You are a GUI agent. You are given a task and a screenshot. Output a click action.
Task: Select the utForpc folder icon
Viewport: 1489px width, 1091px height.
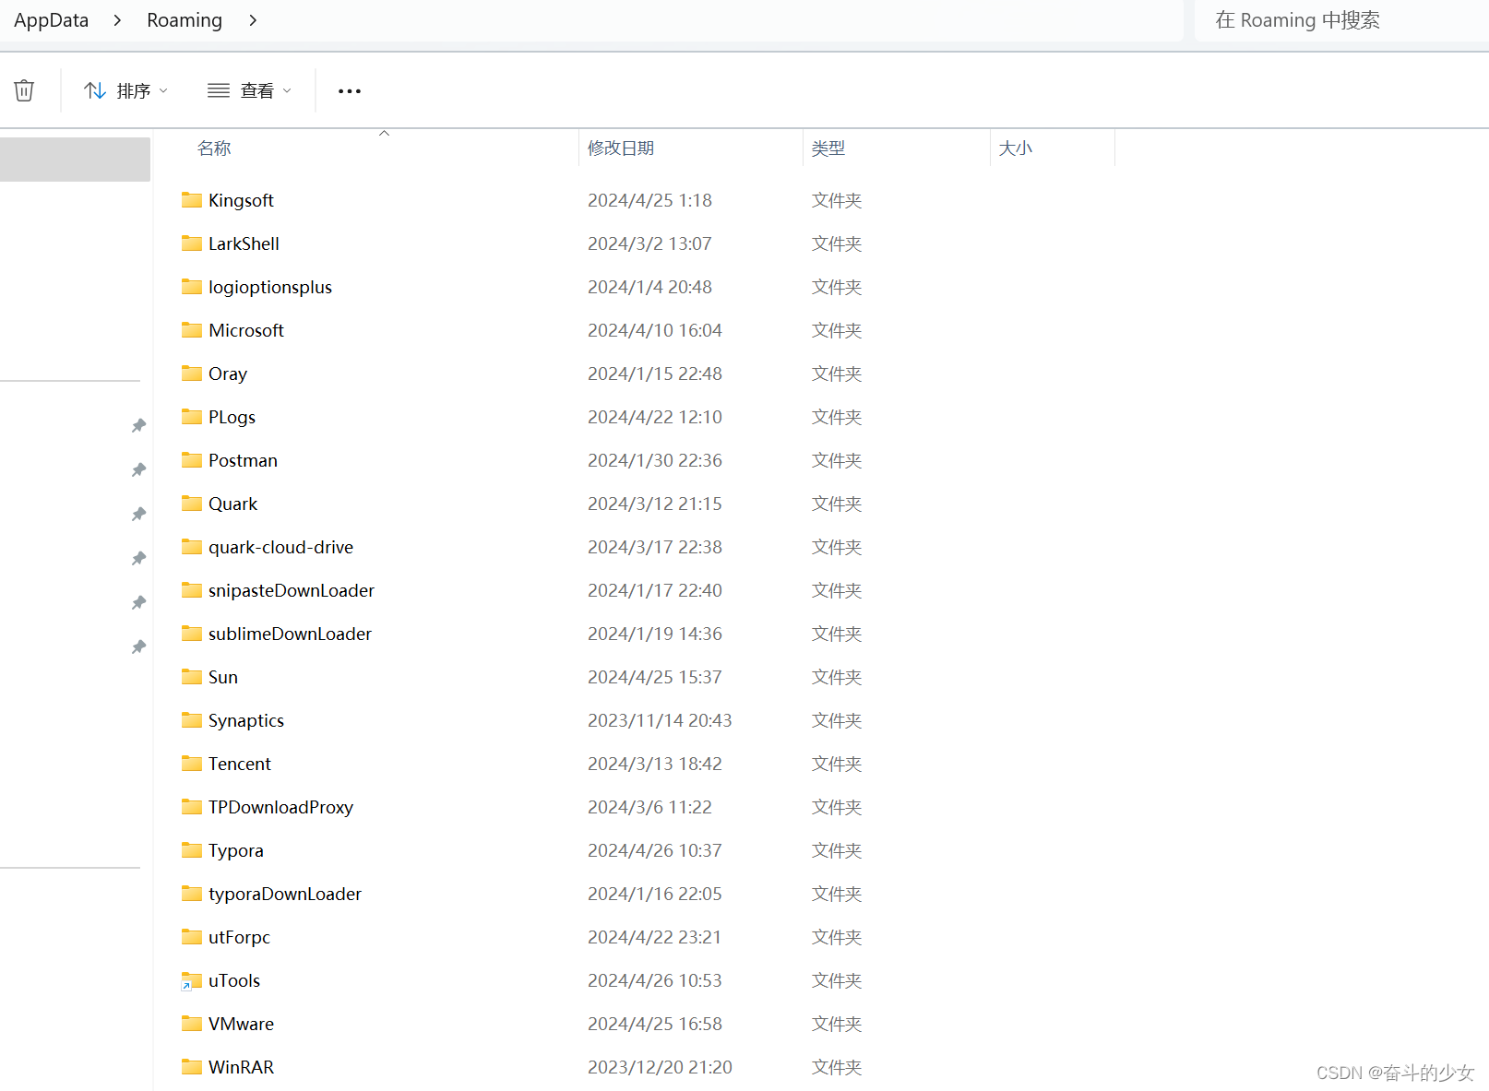[192, 937]
